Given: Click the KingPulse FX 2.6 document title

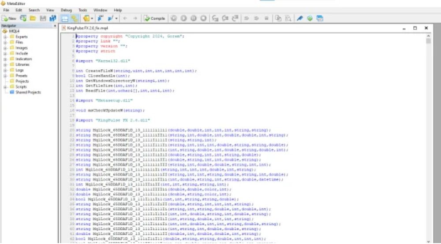Looking at the screenshot, I should (x=87, y=28).
